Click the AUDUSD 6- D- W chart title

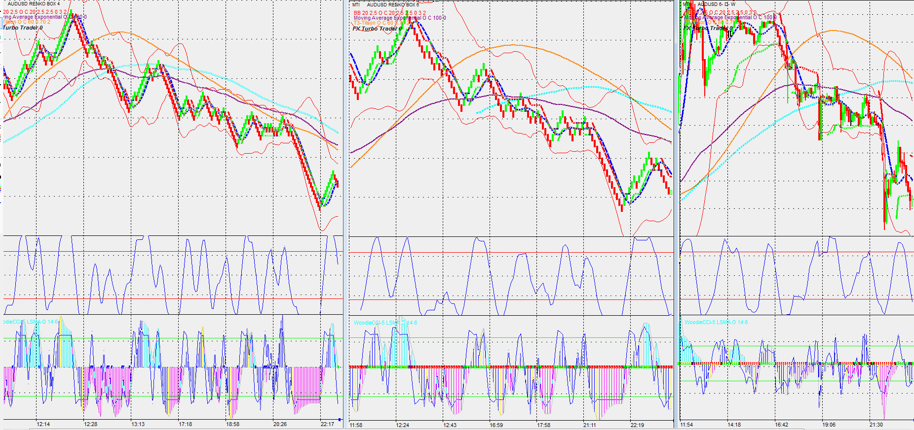click(x=716, y=4)
